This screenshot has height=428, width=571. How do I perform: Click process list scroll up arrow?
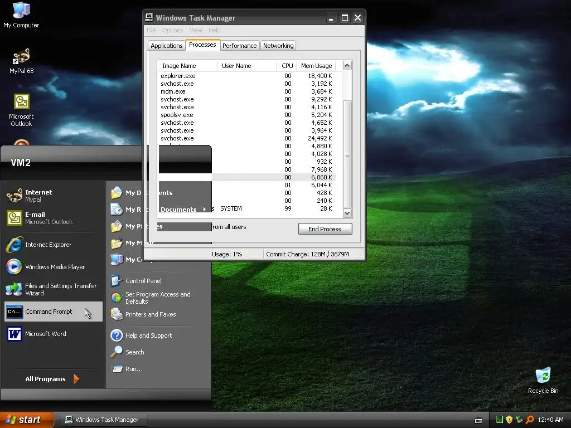[x=347, y=66]
